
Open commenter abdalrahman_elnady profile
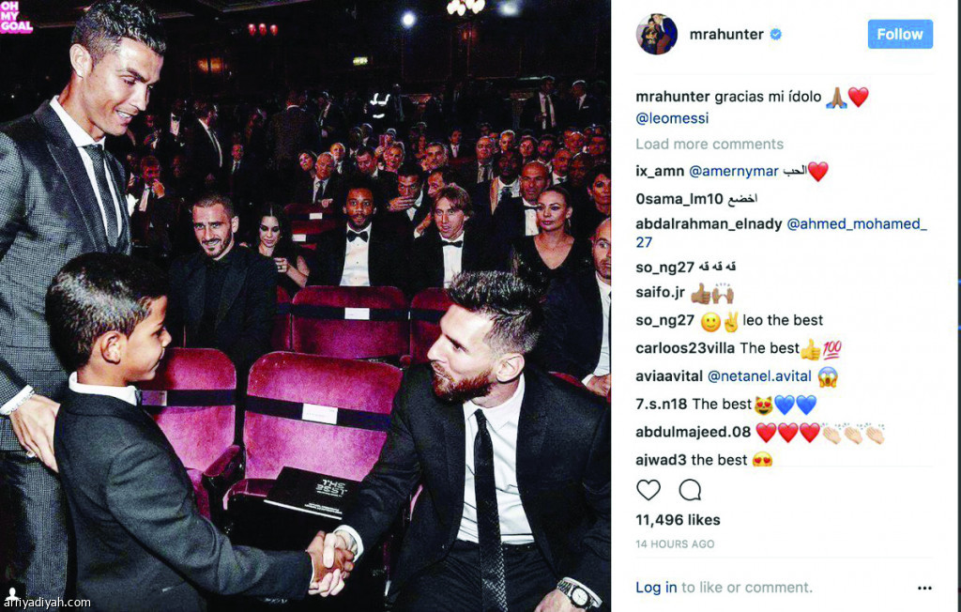[x=709, y=223]
